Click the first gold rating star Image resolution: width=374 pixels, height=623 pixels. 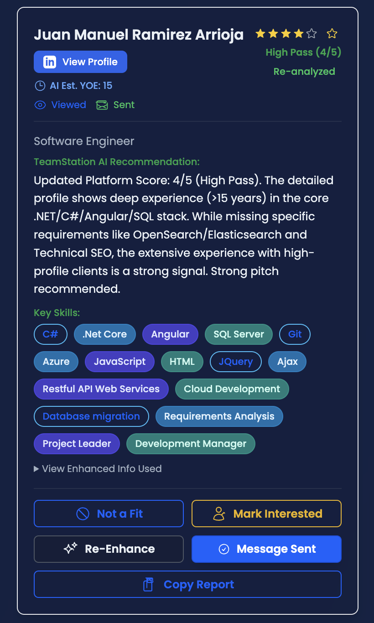[260, 33]
